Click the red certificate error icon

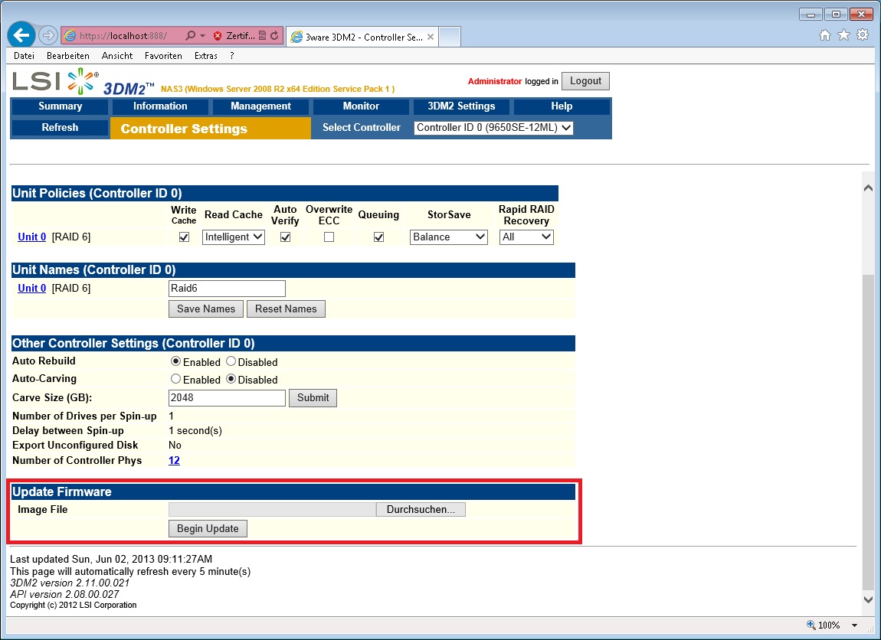[x=218, y=35]
